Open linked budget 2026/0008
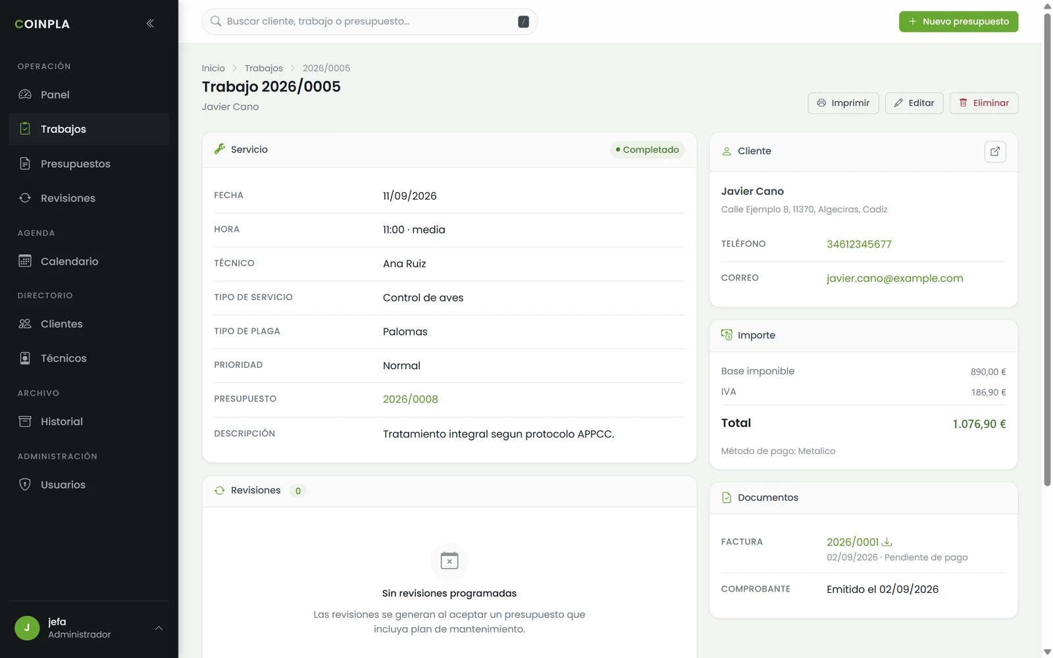The width and height of the screenshot is (1053, 658). point(410,399)
